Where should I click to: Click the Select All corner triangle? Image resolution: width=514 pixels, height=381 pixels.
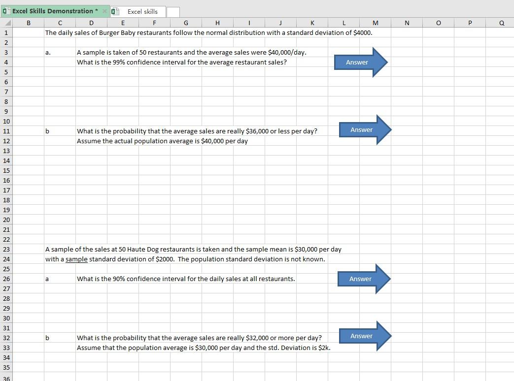pyautogui.click(x=8, y=23)
